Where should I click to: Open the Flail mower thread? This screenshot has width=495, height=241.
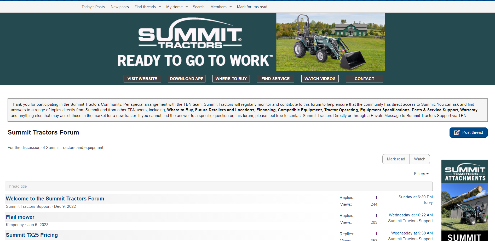coord(20,217)
